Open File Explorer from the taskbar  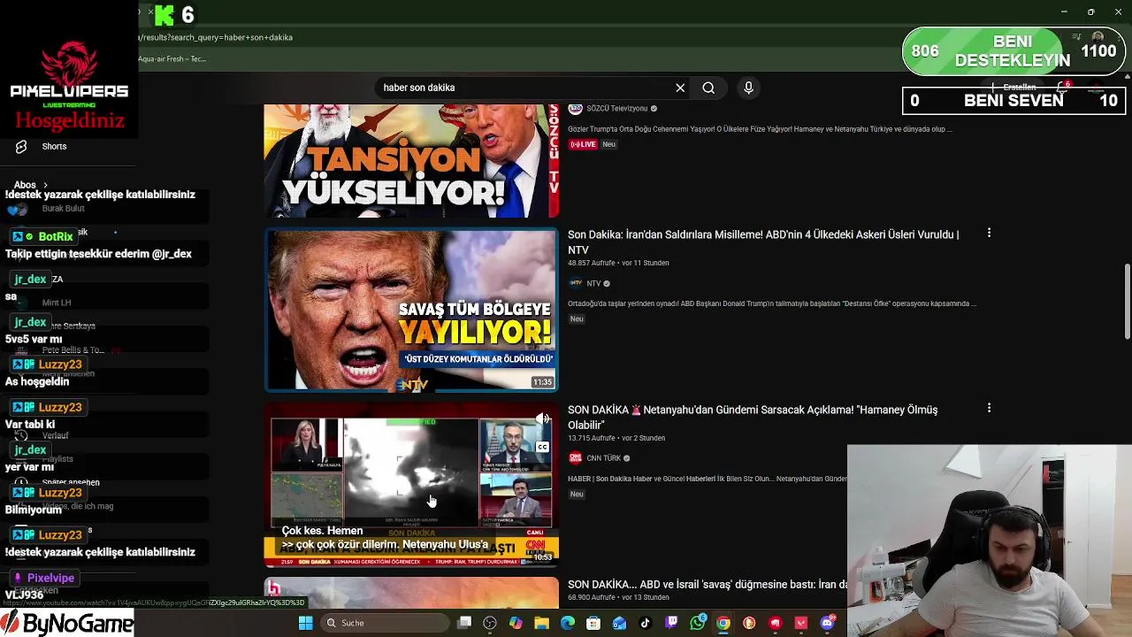click(x=541, y=623)
